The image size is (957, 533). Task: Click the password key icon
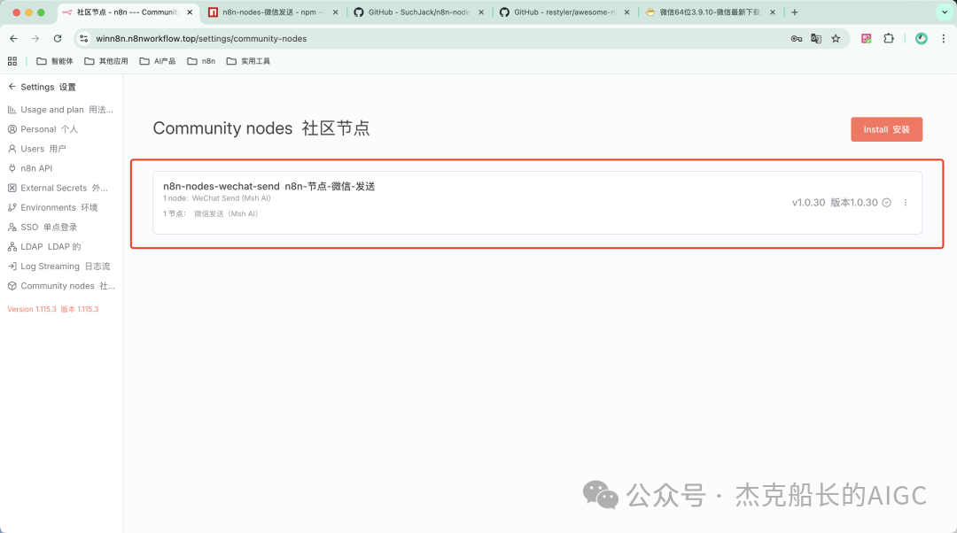(x=797, y=38)
